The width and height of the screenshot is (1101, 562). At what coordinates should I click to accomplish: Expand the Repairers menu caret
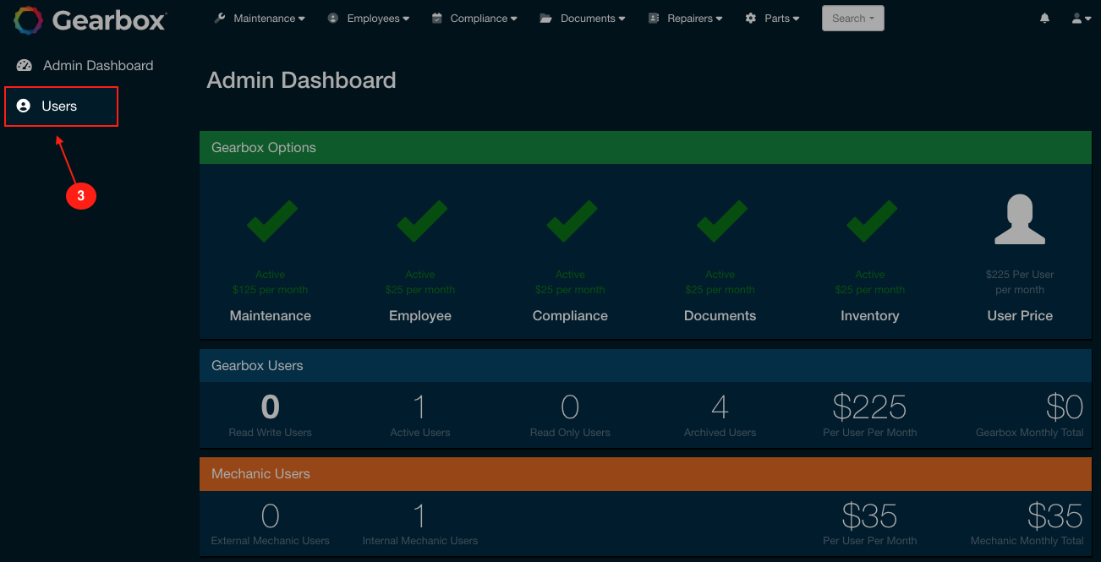tap(719, 19)
